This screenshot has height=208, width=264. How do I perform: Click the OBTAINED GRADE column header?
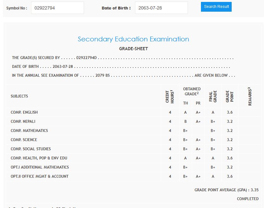point(192,92)
